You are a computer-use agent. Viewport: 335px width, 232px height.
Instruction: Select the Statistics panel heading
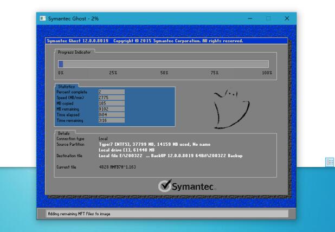pos(66,87)
